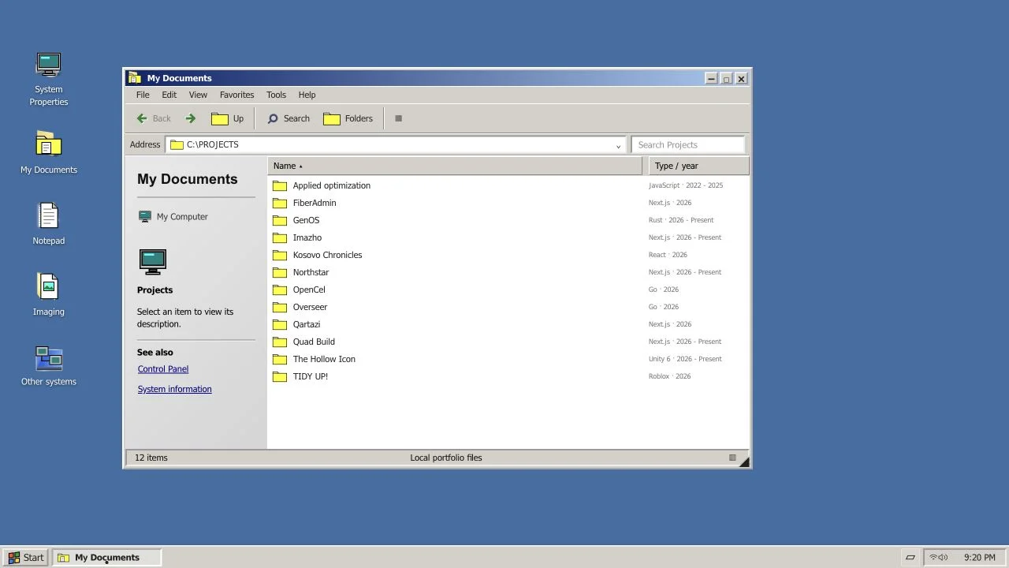Sort by the Type / year column

698,166
